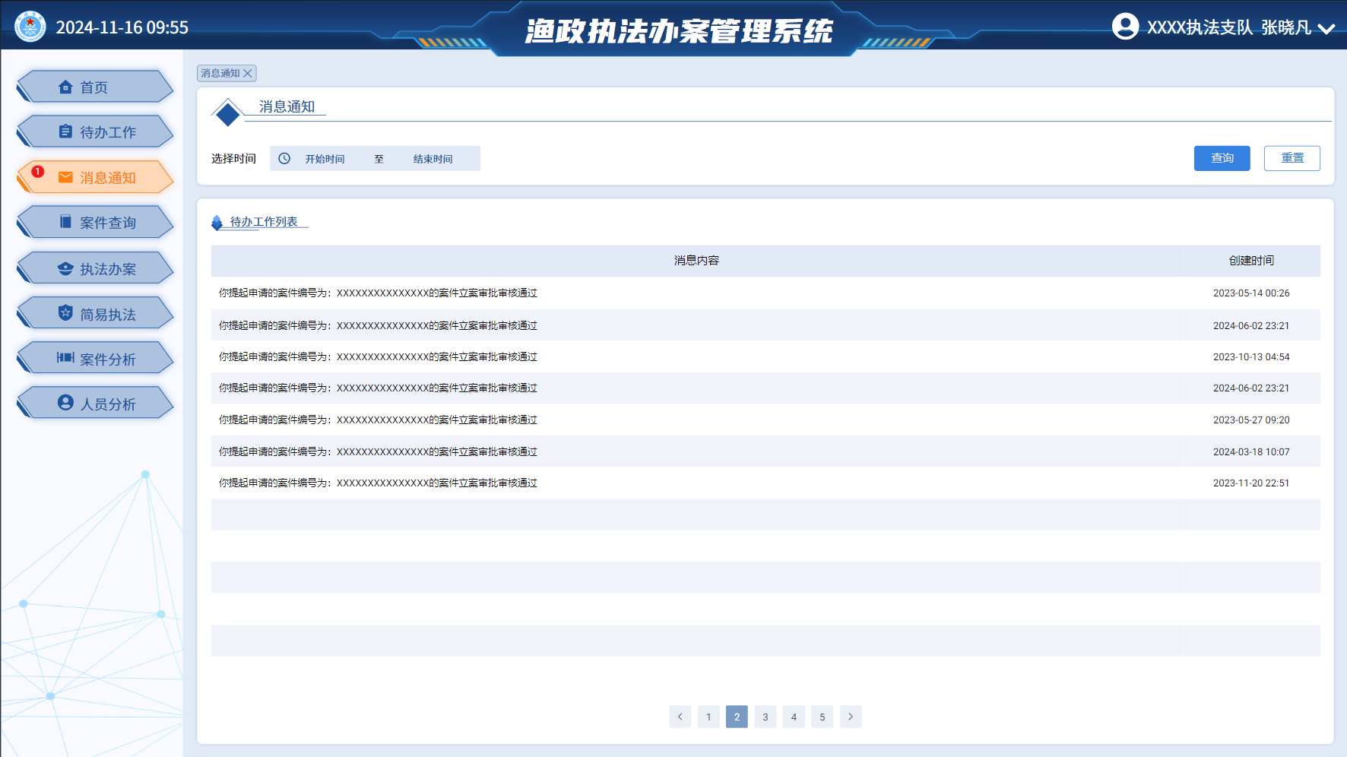Image resolution: width=1347 pixels, height=757 pixels.
Task: Click the shield icon beside 简易执法
Action: pyautogui.click(x=65, y=313)
